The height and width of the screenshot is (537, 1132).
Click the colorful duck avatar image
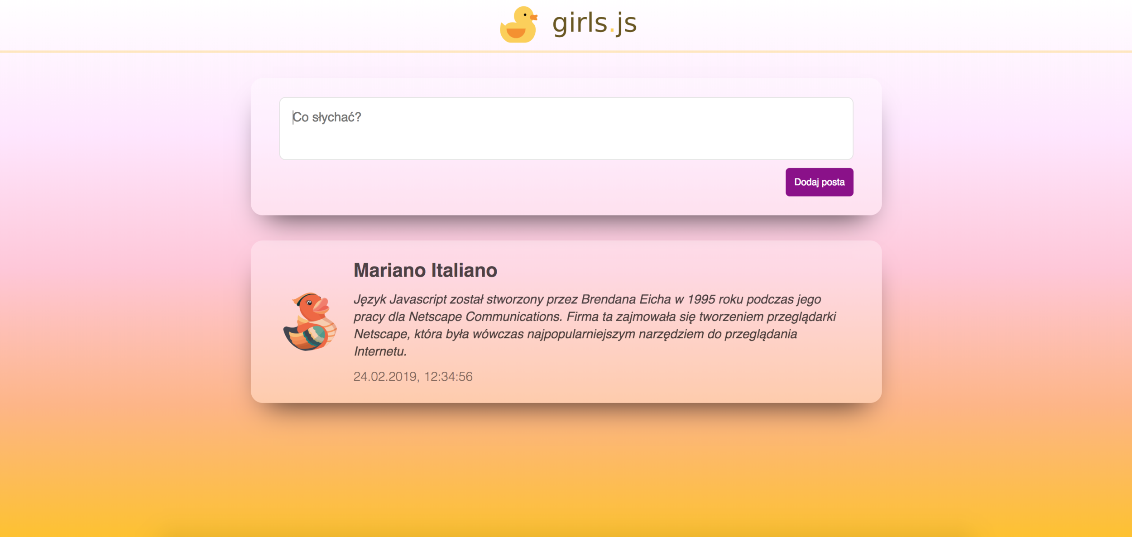pyautogui.click(x=310, y=321)
